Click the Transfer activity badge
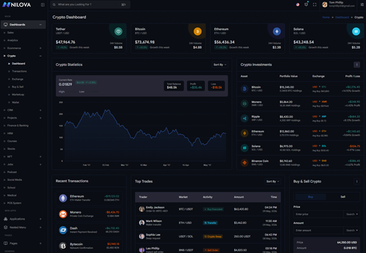This screenshot has width=366, height=253. (x=210, y=222)
